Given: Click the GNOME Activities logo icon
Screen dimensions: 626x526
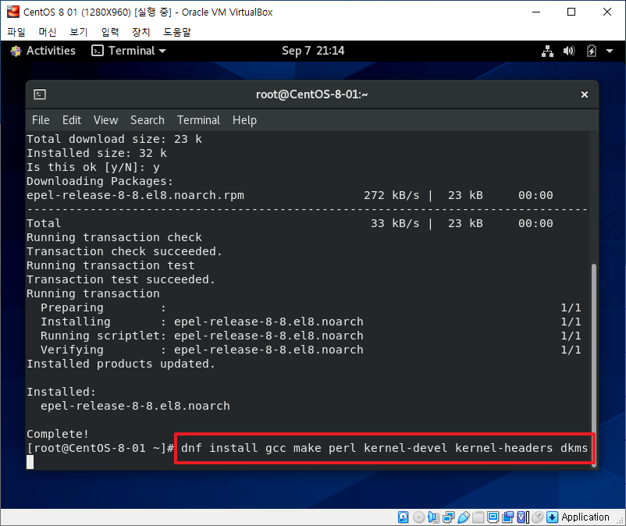Looking at the screenshot, I should pos(16,51).
